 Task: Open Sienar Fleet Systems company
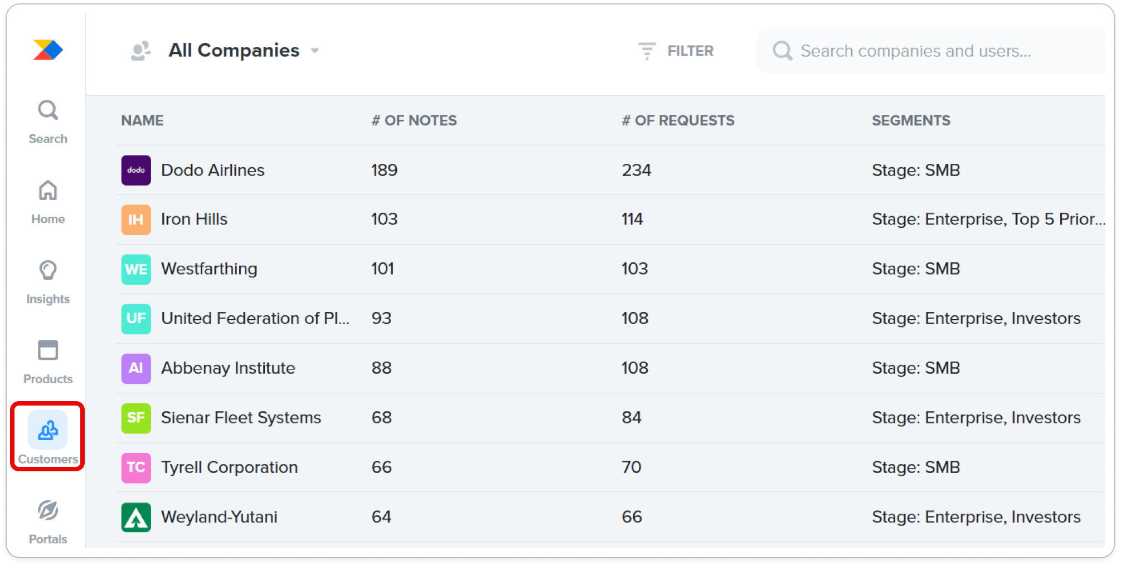[610, 418]
